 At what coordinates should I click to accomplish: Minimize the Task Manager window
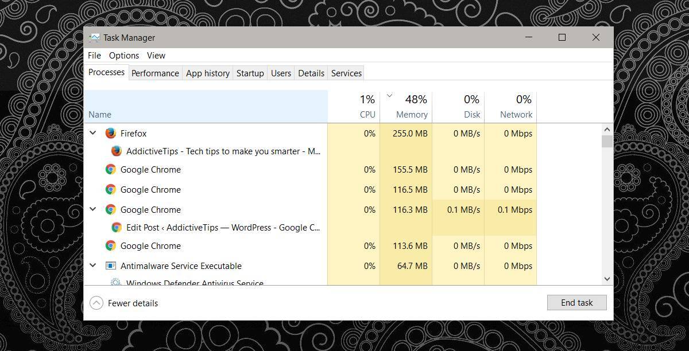click(x=528, y=37)
